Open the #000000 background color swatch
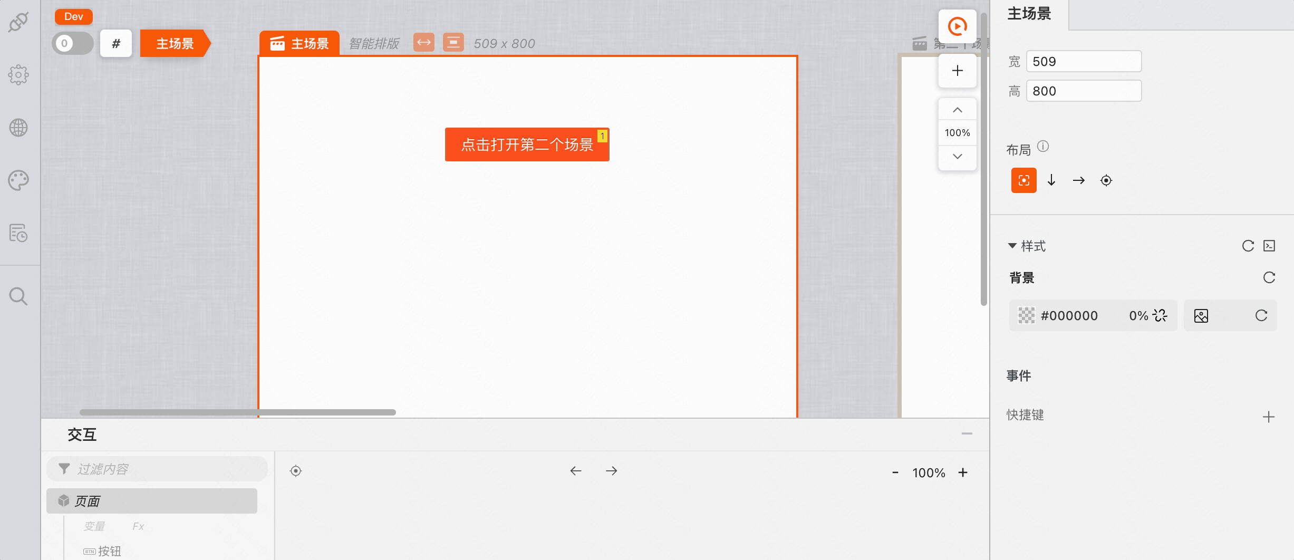Image resolution: width=1294 pixels, height=560 pixels. point(1025,315)
